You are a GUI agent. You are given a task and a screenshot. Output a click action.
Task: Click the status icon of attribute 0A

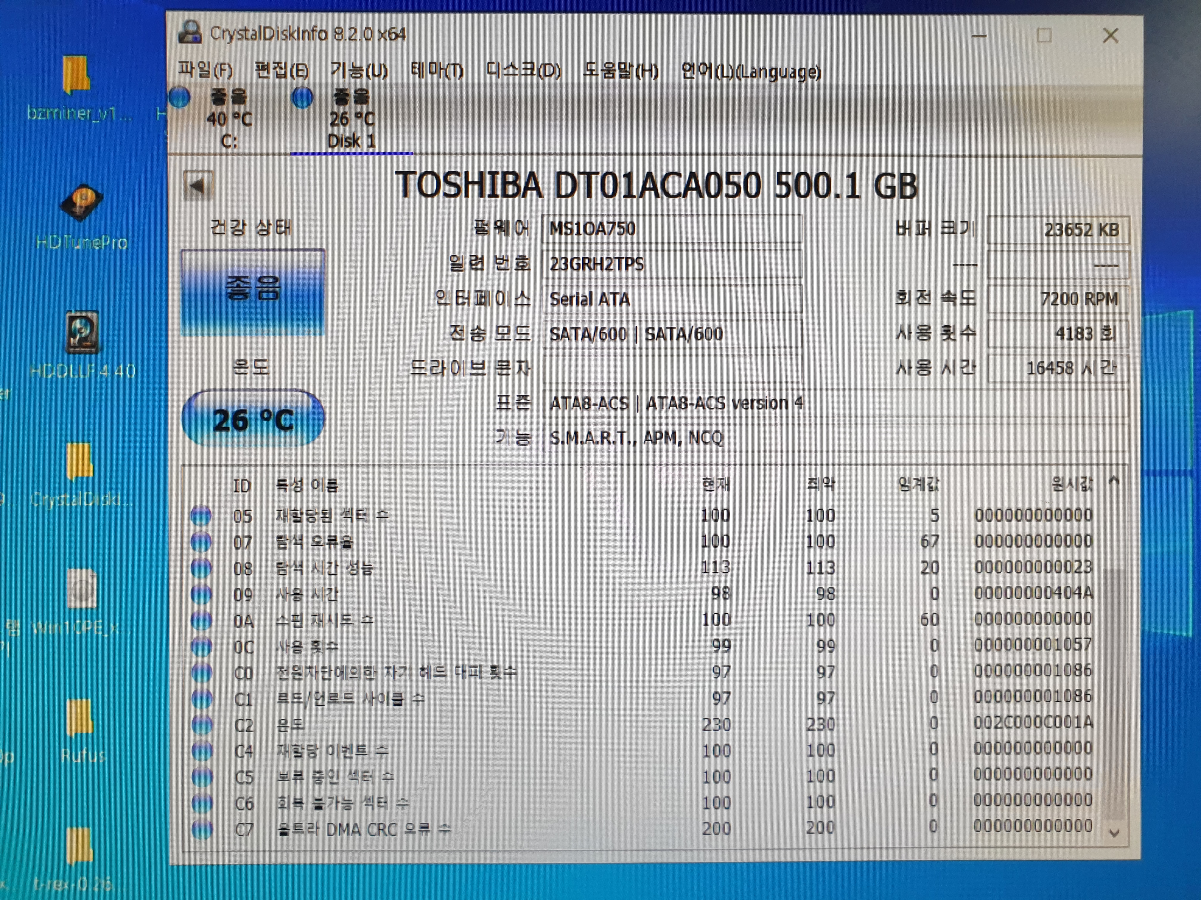(x=201, y=620)
